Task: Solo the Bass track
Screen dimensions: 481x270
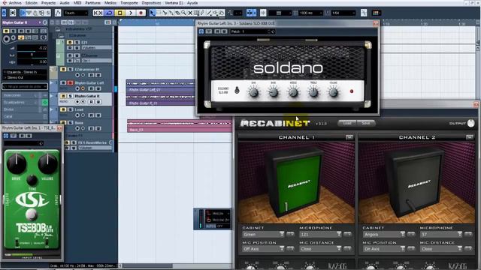Action: (x=70, y=123)
